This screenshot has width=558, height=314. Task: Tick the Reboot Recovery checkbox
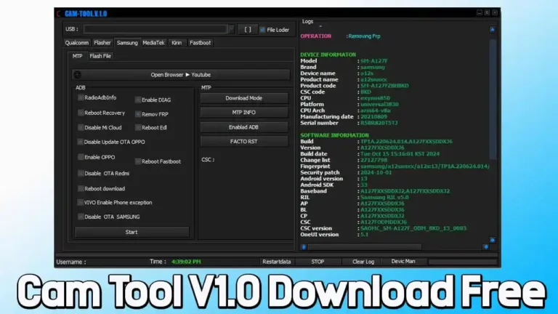click(x=81, y=113)
